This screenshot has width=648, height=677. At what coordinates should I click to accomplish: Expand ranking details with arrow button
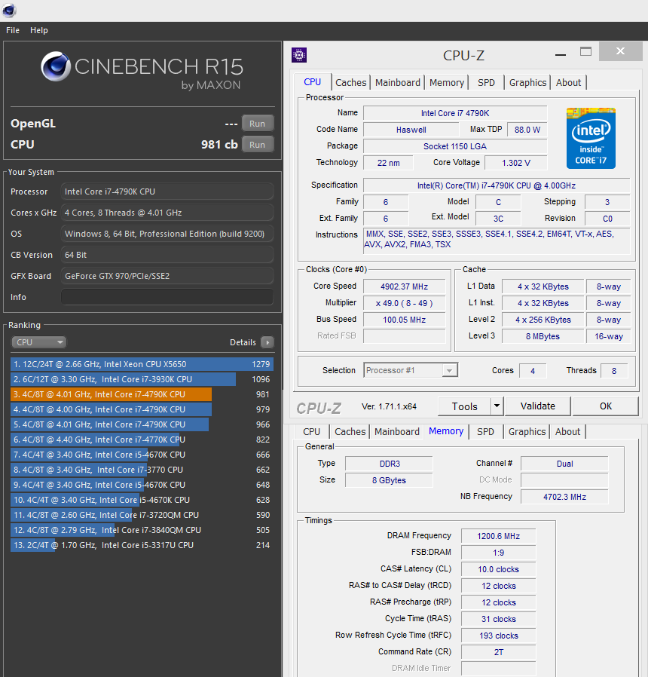coord(267,342)
